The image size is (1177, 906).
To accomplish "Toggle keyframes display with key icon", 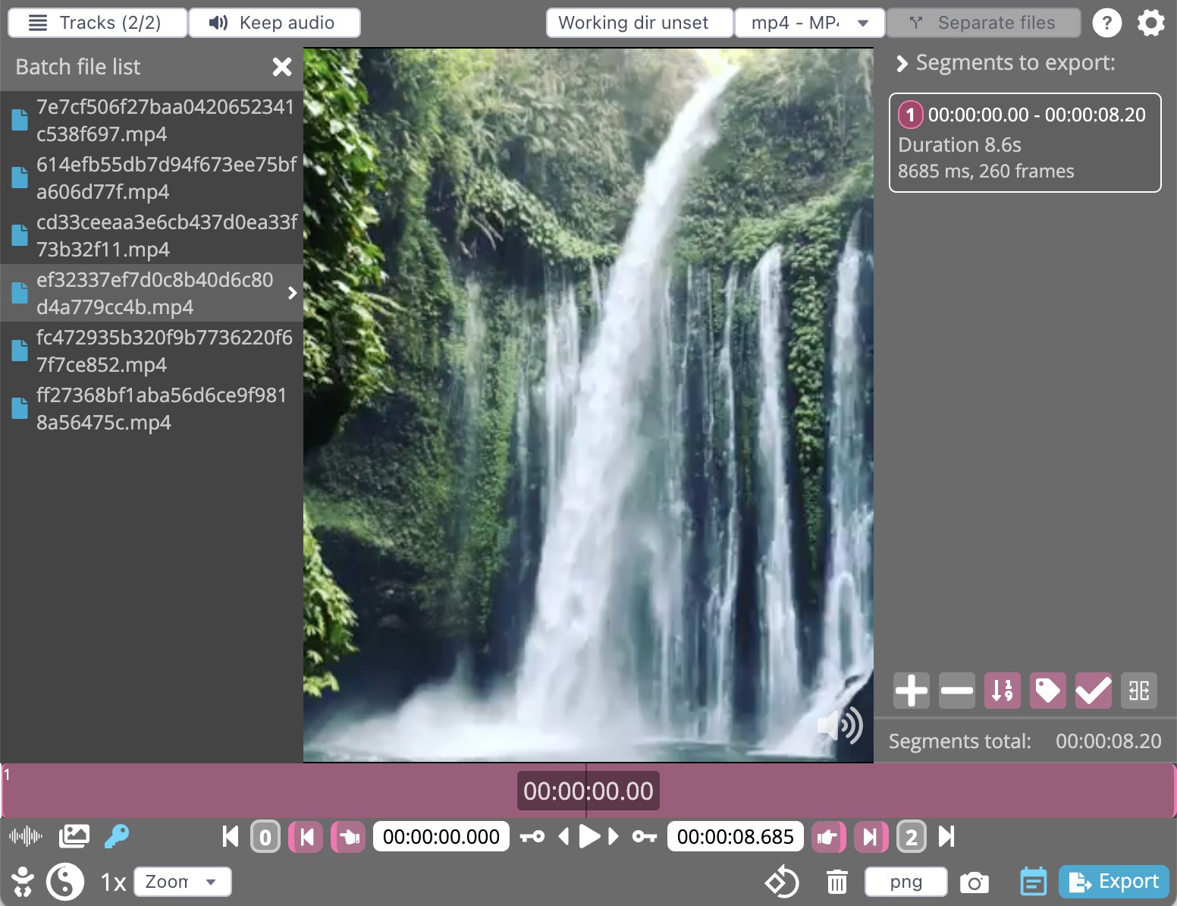I will click(x=117, y=836).
